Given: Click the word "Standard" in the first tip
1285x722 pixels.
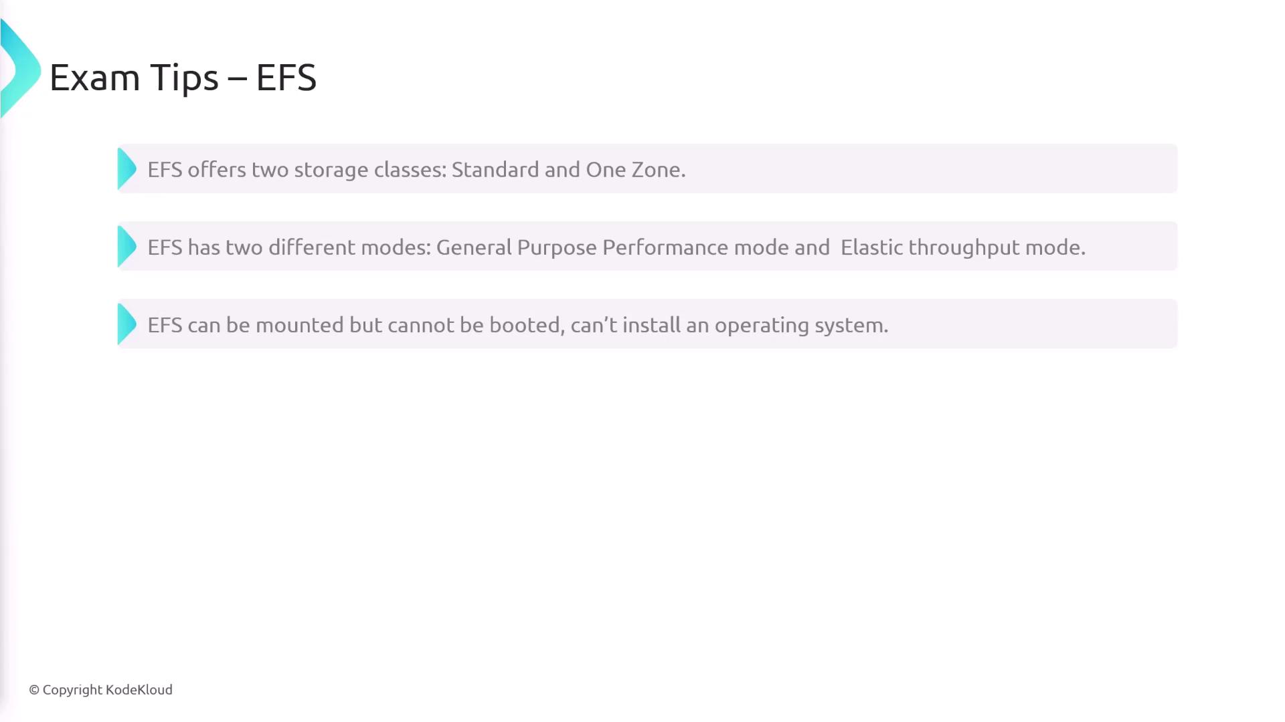Looking at the screenshot, I should pos(495,170).
